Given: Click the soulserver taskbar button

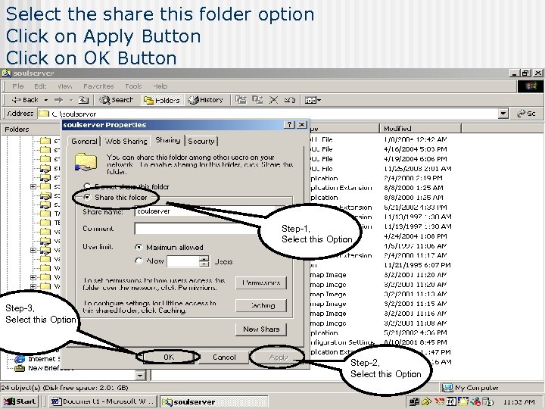Looking at the screenshot, I should tap(213, 401).
